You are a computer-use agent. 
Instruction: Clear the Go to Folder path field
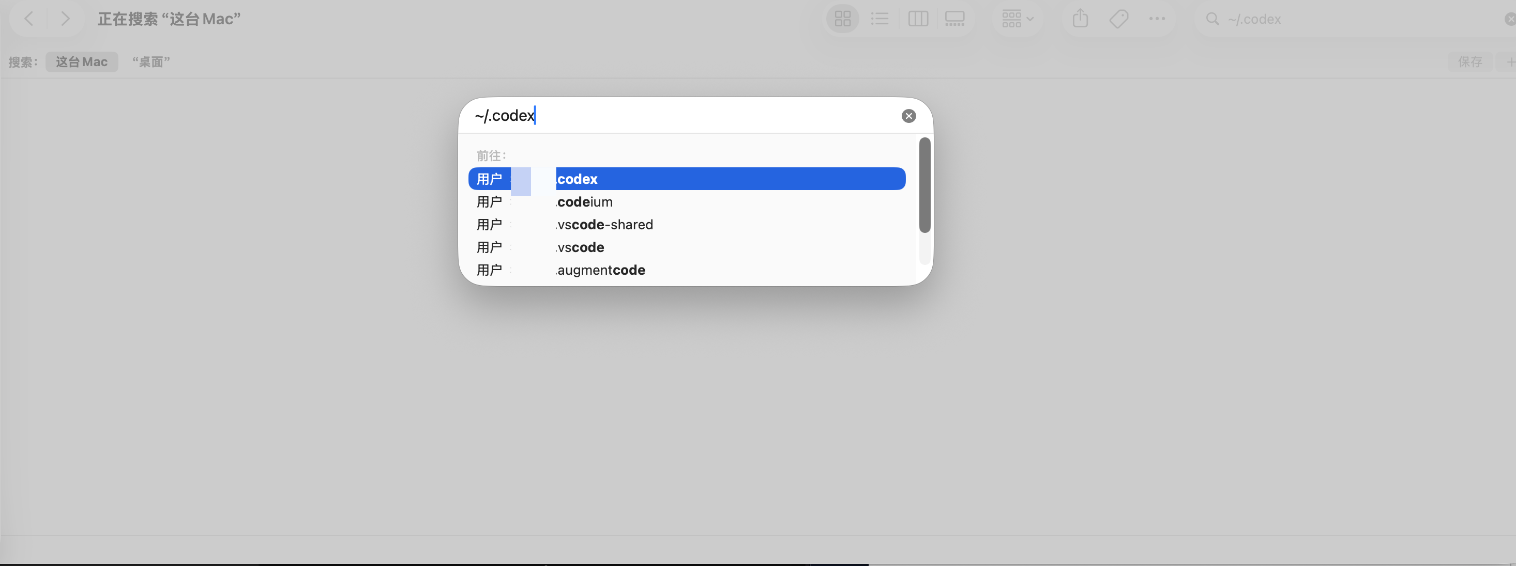coord(908,116)
